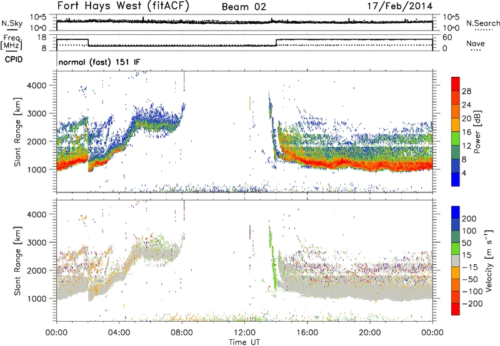Screen dimensions: 500x346
Task: Click the '1000' tick on power panel
Action: coord(37,169)
